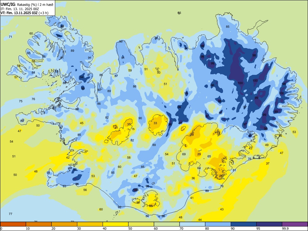Image resolution: width=308 pixels, height=231 pixels.
Task: Pick the 20–30 amber legend swatch
Action: click(x=64, y=224)
